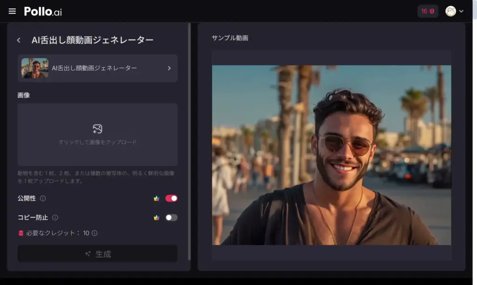Click the upload hint text about 動物を含む

[x=96, y=177]
